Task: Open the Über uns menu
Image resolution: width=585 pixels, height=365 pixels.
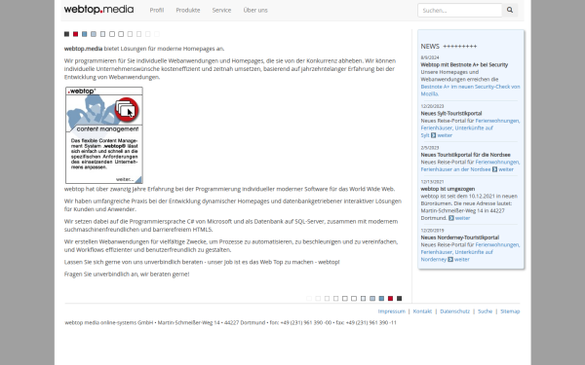Action: pos(255,10)
